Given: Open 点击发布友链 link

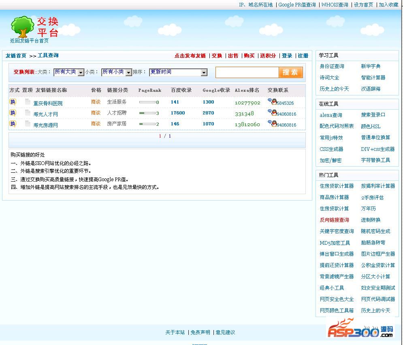Looking at the screenshot, I should 190,56.
